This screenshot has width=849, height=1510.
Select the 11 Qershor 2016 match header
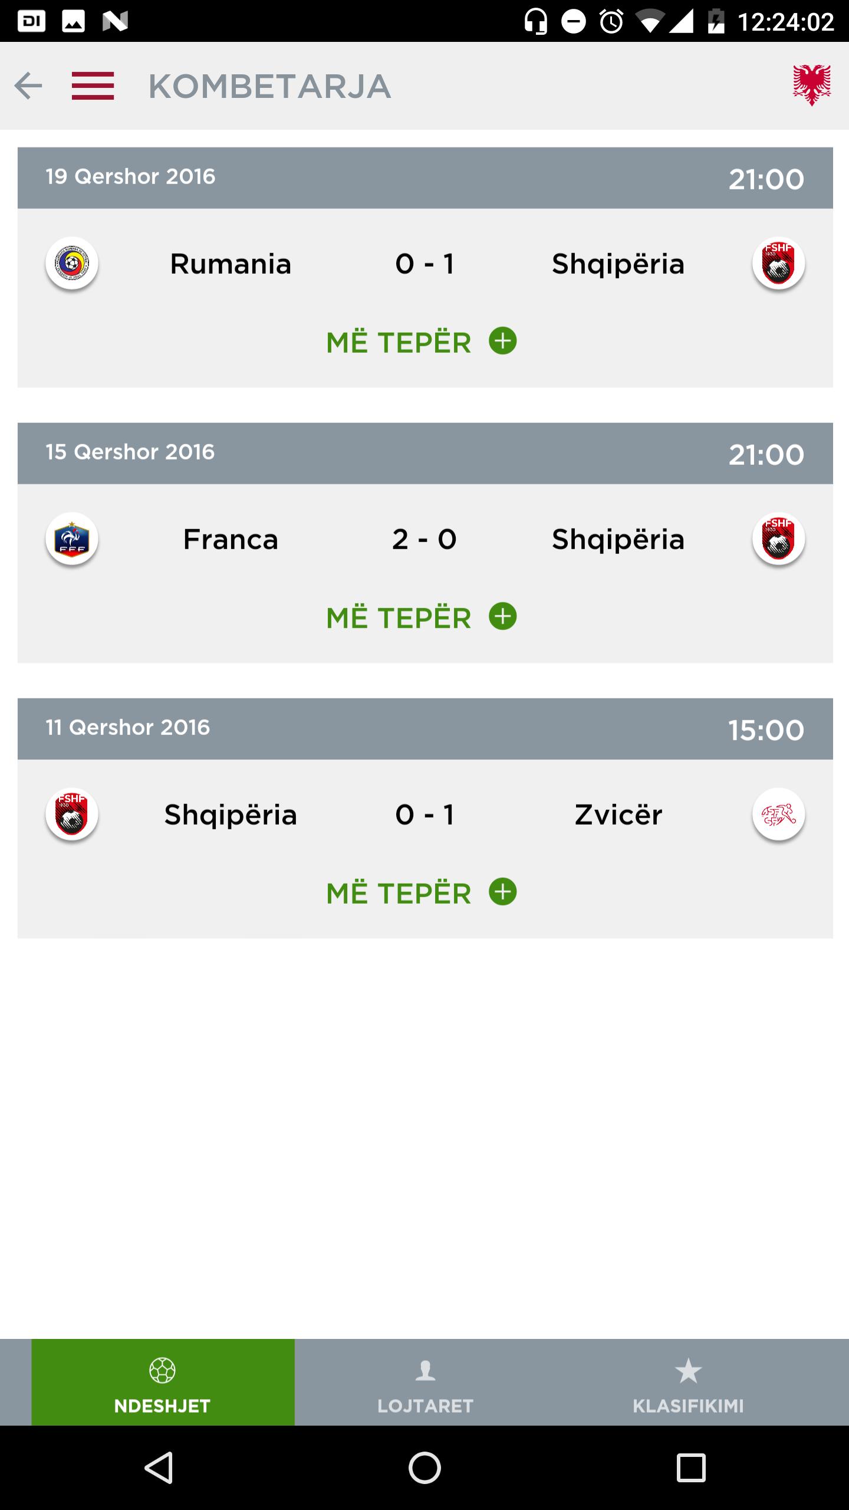[425, 728]
